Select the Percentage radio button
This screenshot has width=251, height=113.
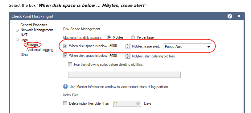coord(133,37)
